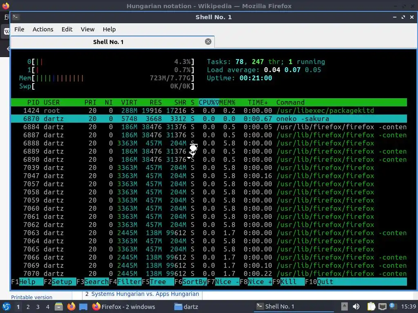Open the clipboard manager tray icon

coord(371,306)
